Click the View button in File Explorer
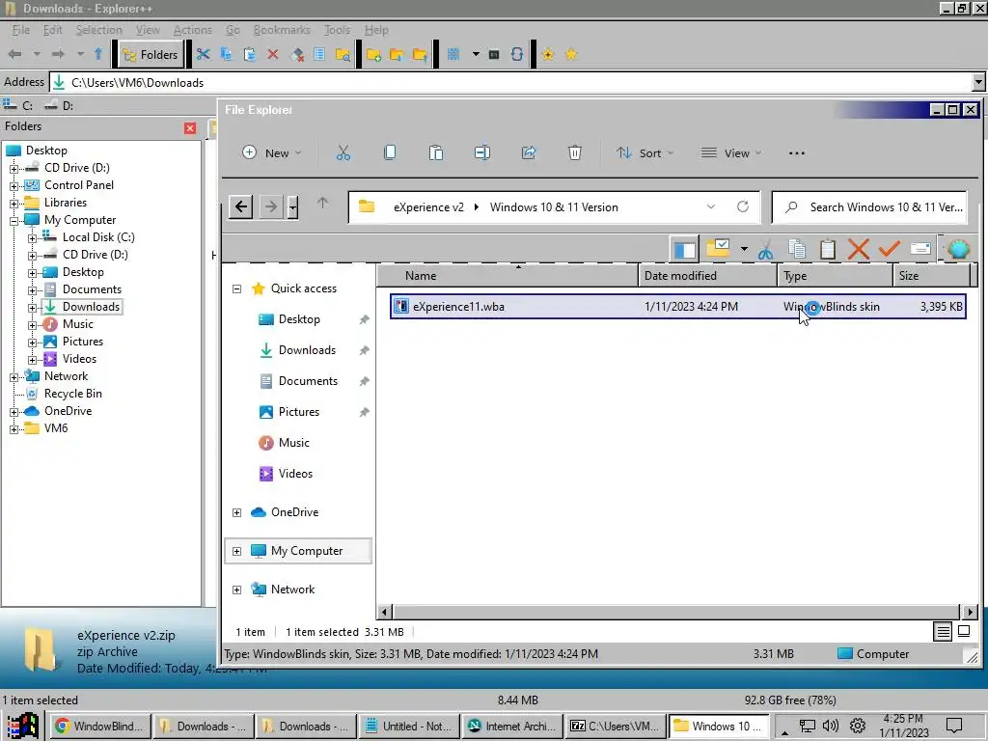 (731, 153)
